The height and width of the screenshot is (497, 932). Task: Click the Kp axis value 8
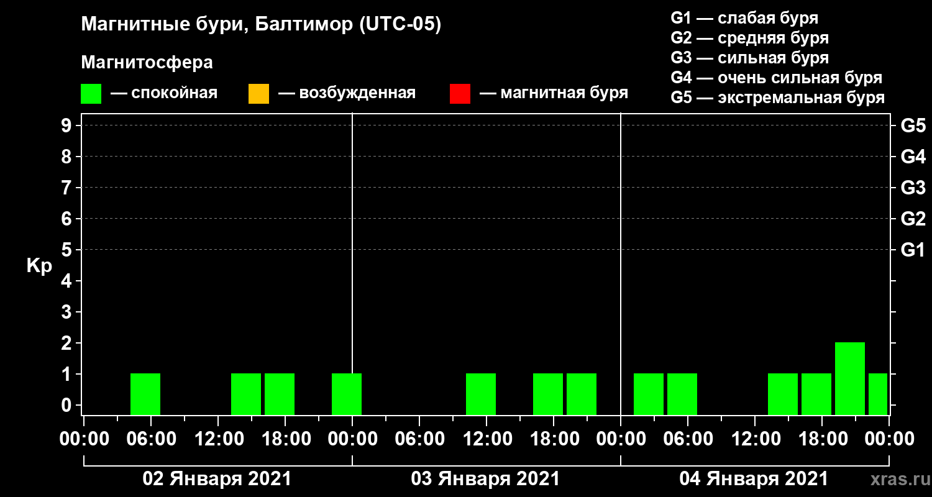68,157
